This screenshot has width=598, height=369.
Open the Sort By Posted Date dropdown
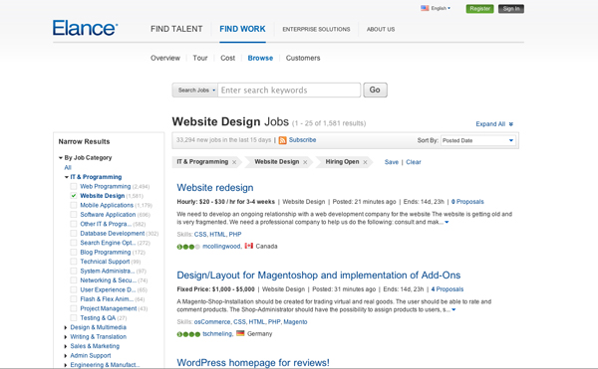click(478, 140)
